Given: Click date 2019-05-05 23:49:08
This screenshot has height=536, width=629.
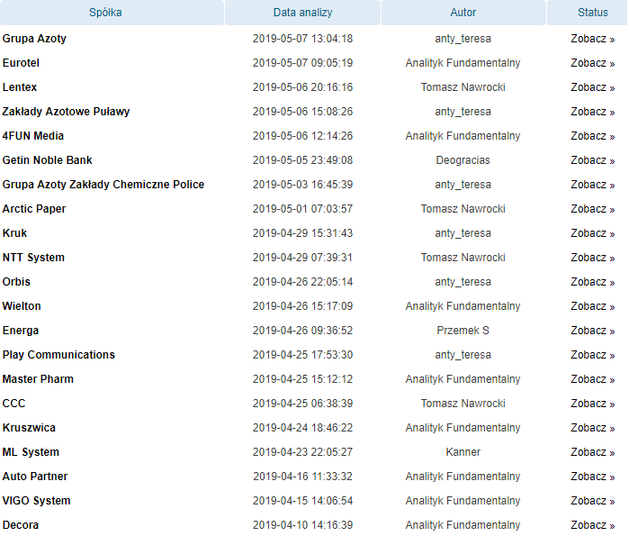Looking at the screenshot, I should tap(303, 160).
